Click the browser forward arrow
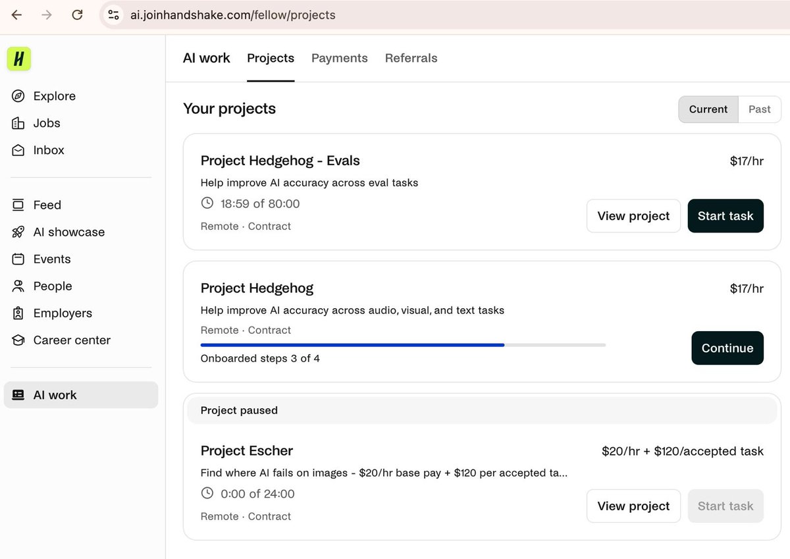 [47, 14]
